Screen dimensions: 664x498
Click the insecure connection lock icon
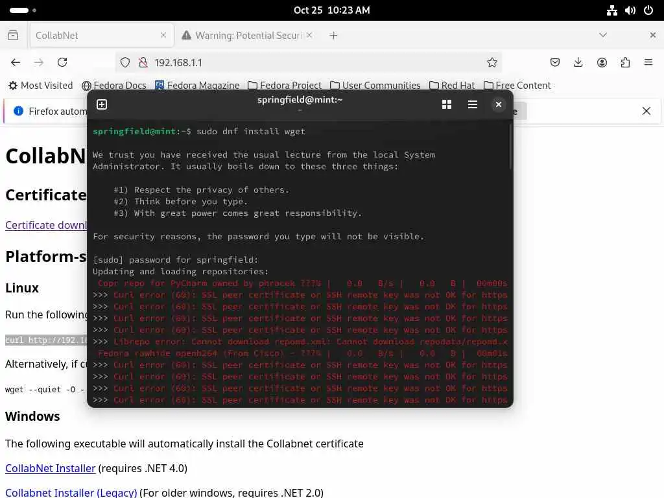[x=143, y=63]
